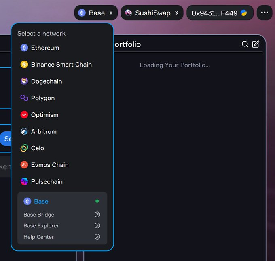Click the 'Select a network' heading text
275x261 pixels.
tap(41, 33)
